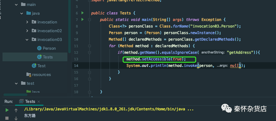The width and height of the screenshot is (276, 121).
Task: Click Exception in throws clause
Action: click(x=211, y=20)
